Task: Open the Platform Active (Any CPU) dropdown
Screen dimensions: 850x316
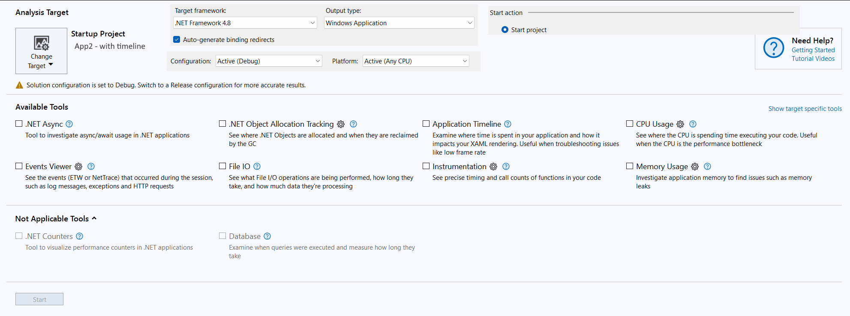Action: pos(416,61)
